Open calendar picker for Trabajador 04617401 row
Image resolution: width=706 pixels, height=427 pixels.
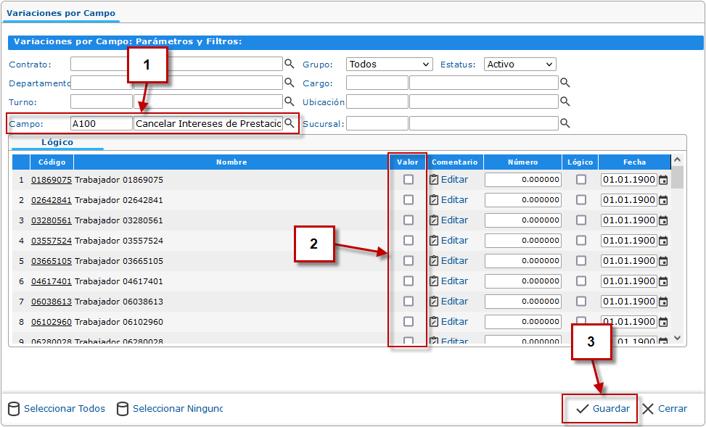click(x=662, y=281)
